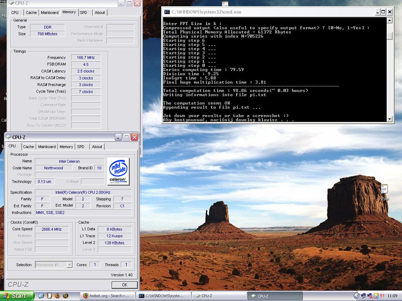
Task: Expand hidden system tray icons arrow
Action: [x=357, y=296]
